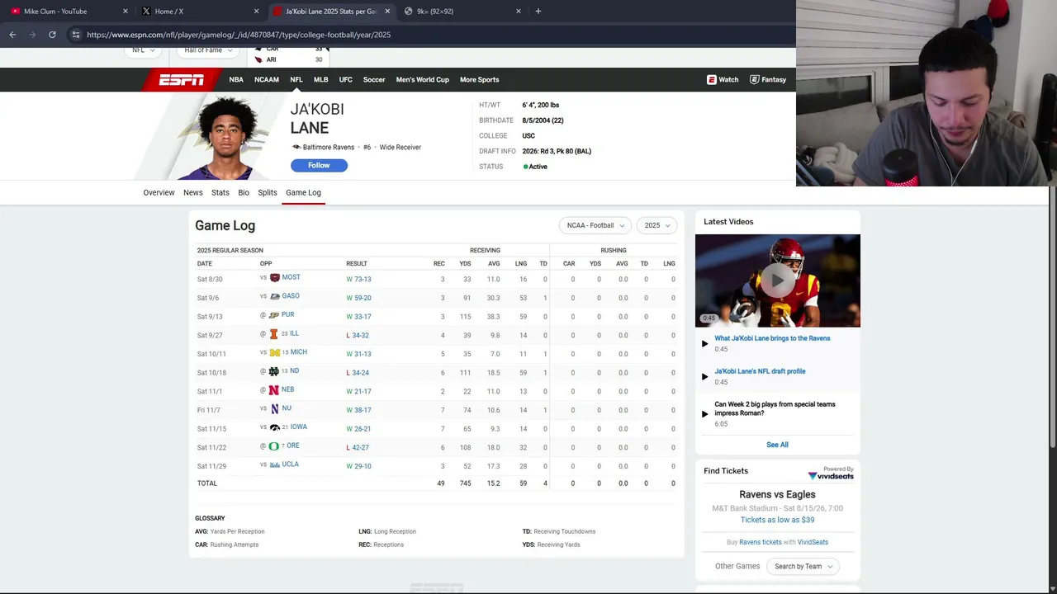Open the MICH team link in game log
The height and width of the screenshot is (594, 1057).
[298, 352]
